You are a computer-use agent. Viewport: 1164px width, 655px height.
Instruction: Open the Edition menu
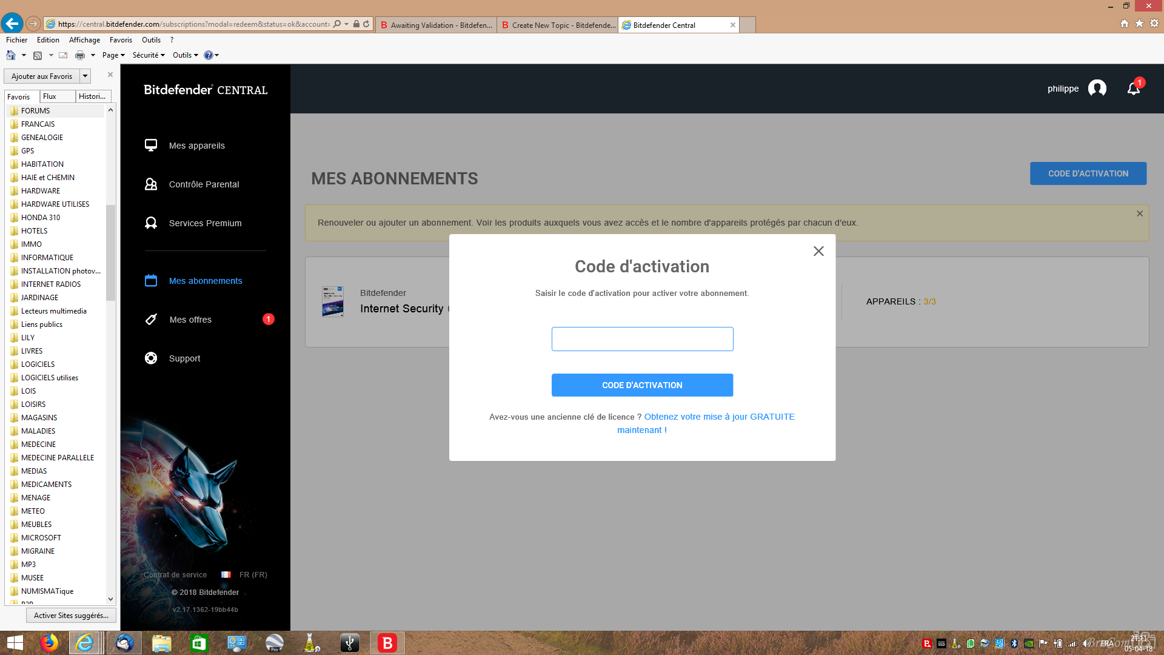[48, 40]
